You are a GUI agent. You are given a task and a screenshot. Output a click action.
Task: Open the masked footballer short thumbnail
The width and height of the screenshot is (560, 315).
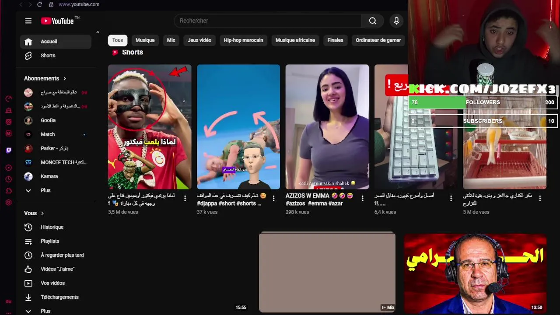pyautogui.click(x=150, y=127)
